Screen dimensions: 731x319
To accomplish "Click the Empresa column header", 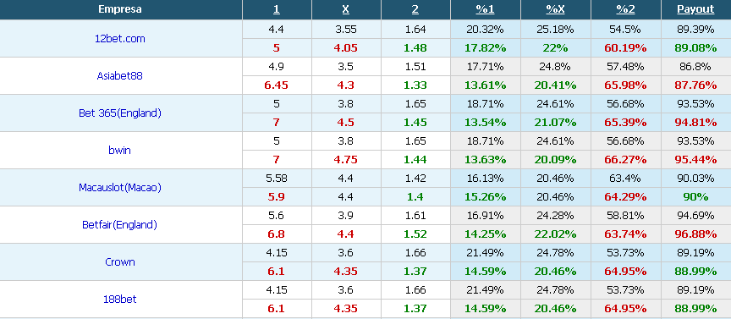I will (x=120, y=9).
